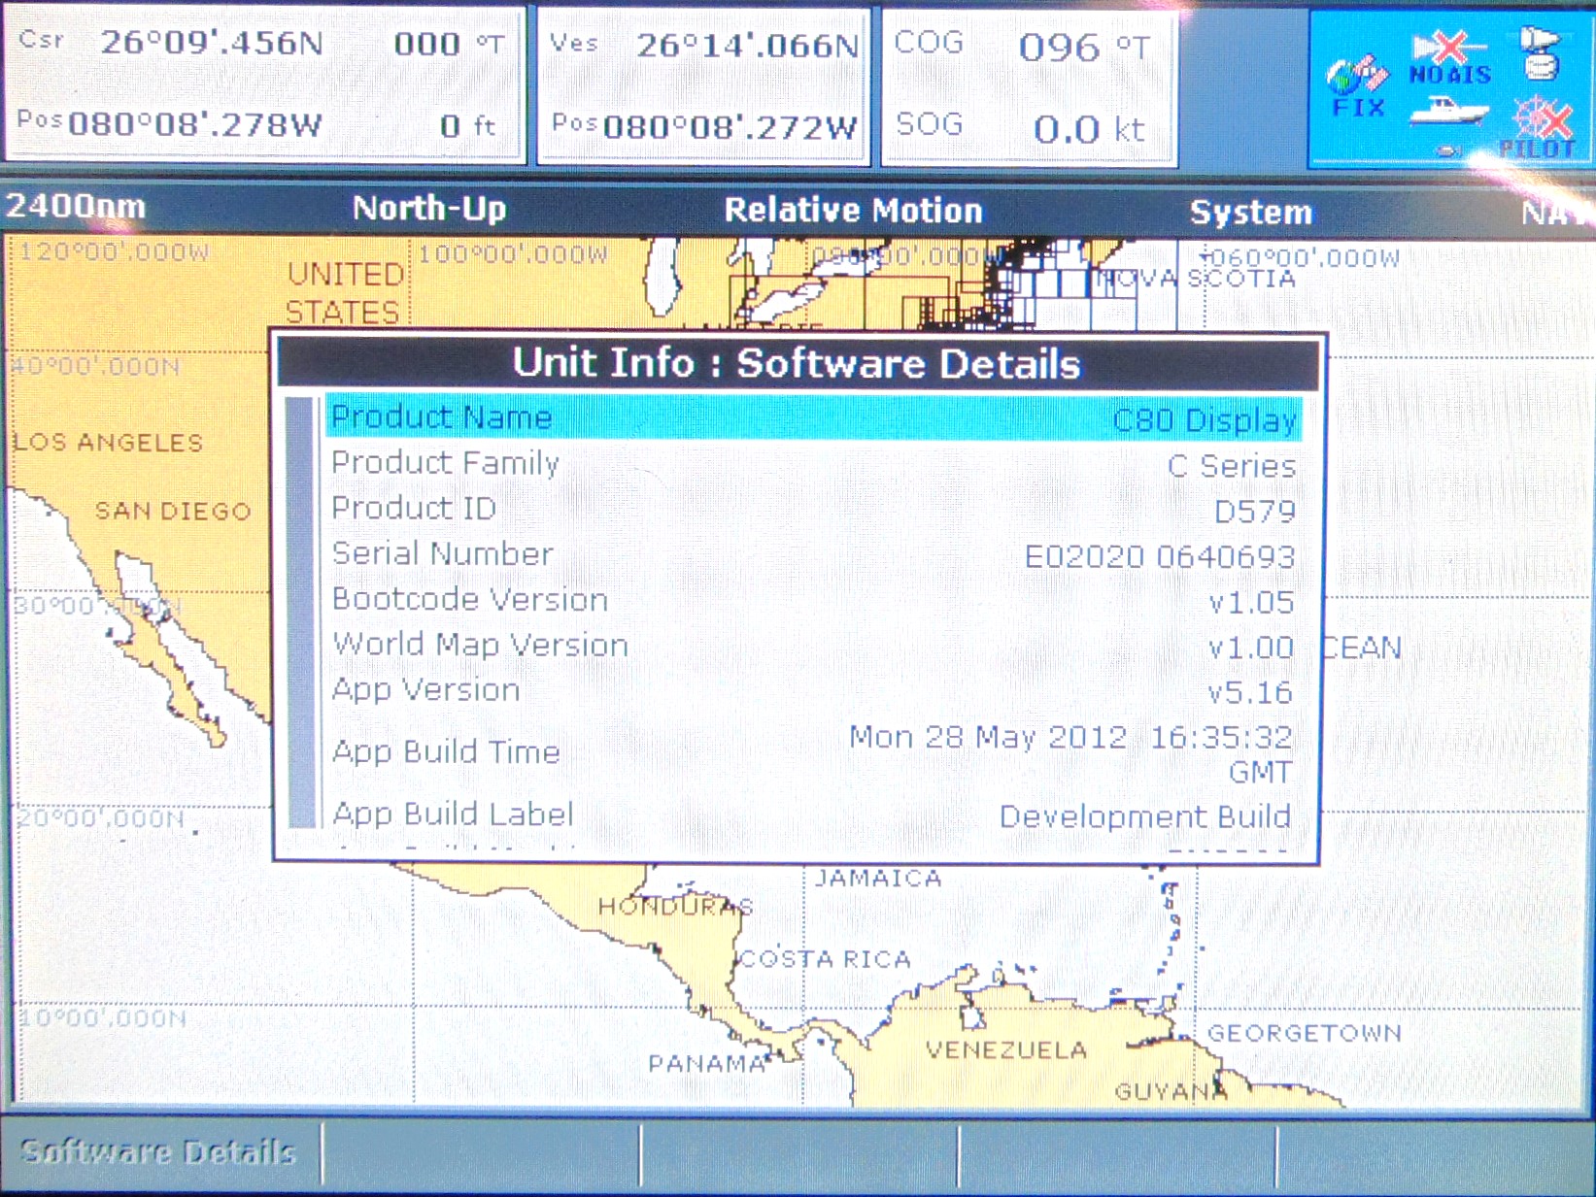Click the North-Up orientation label
The width and height of the screenshot is (1596, 1197).
pyautogui.click(x=428, y=209)
